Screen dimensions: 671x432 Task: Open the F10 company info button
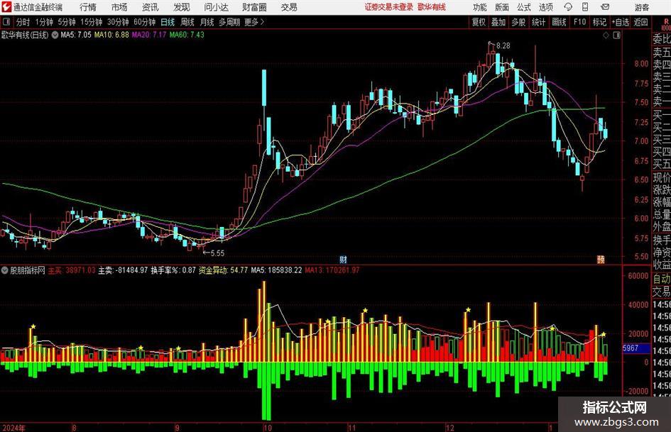click(x=580, y=22)
